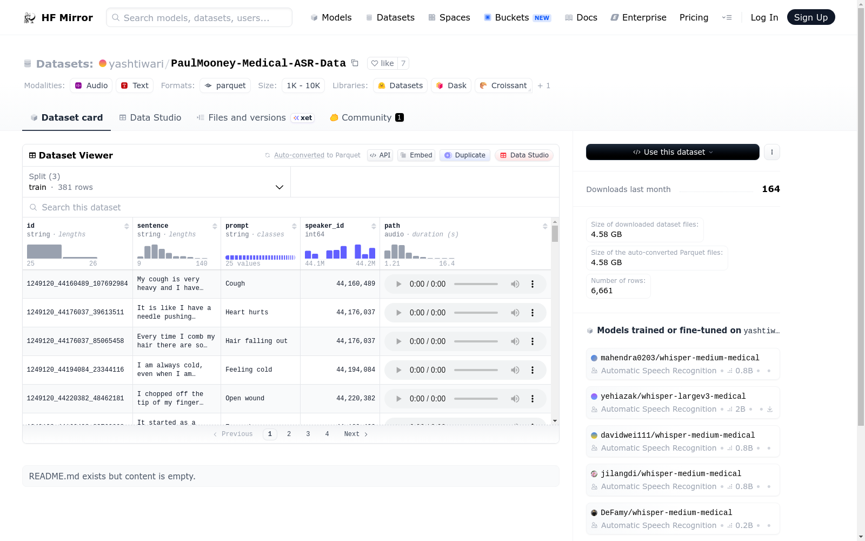Mute audio in the Cough row
865x541 pixels.
click(515, 284)
